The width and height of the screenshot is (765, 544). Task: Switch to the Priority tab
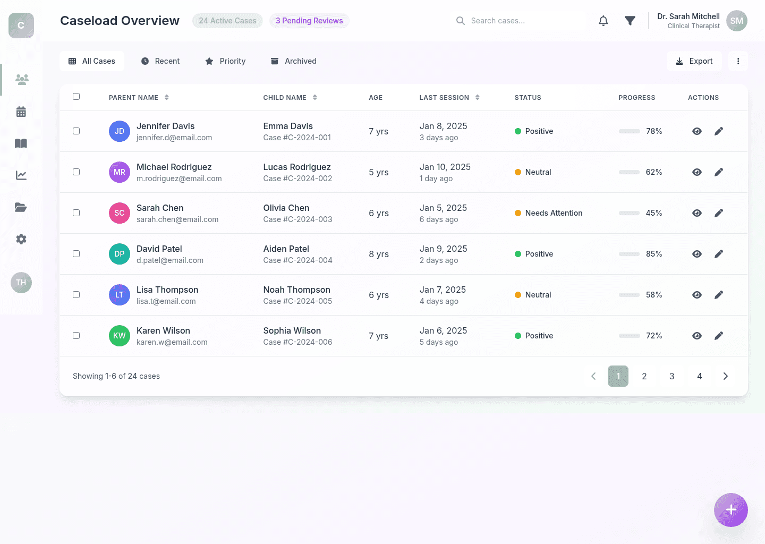tap(225, 61)
